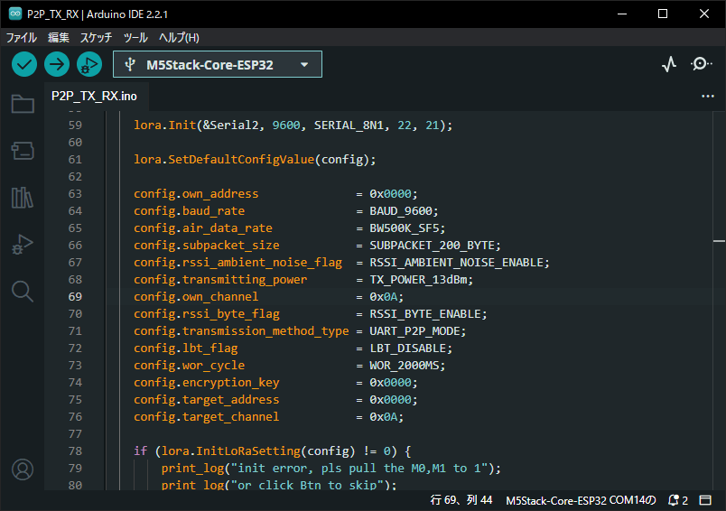Click config.own_channel on line 69
The height and width of the screenshot is (511, 726).
(x=196, y=297)
